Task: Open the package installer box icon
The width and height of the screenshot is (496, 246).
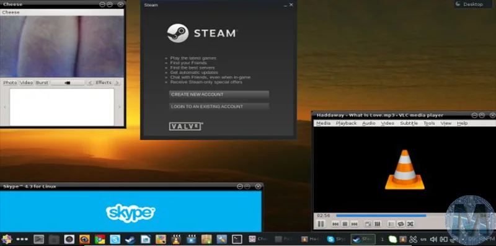Action: coord(206,239)
